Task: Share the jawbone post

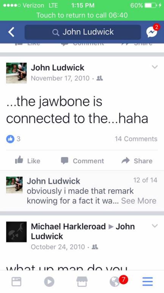Action: 137,161
